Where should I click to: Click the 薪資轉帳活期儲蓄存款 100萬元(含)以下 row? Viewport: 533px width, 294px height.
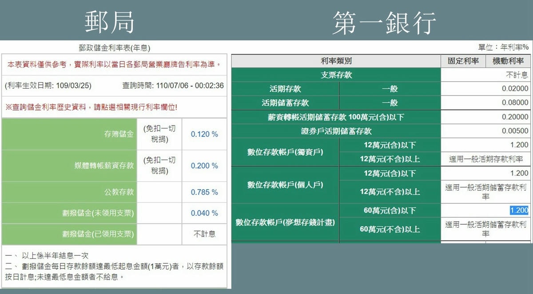[336, 117]
